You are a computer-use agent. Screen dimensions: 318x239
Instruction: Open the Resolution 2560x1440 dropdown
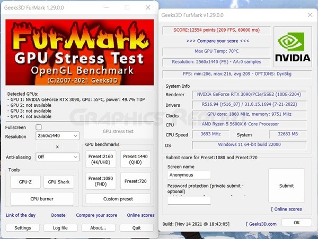click(57, 136)
